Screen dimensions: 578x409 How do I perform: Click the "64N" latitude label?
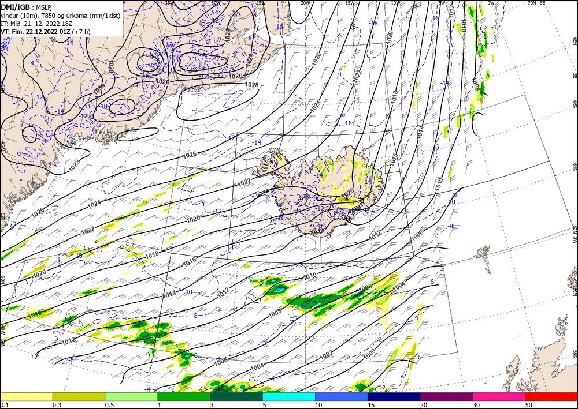(575, 167)
